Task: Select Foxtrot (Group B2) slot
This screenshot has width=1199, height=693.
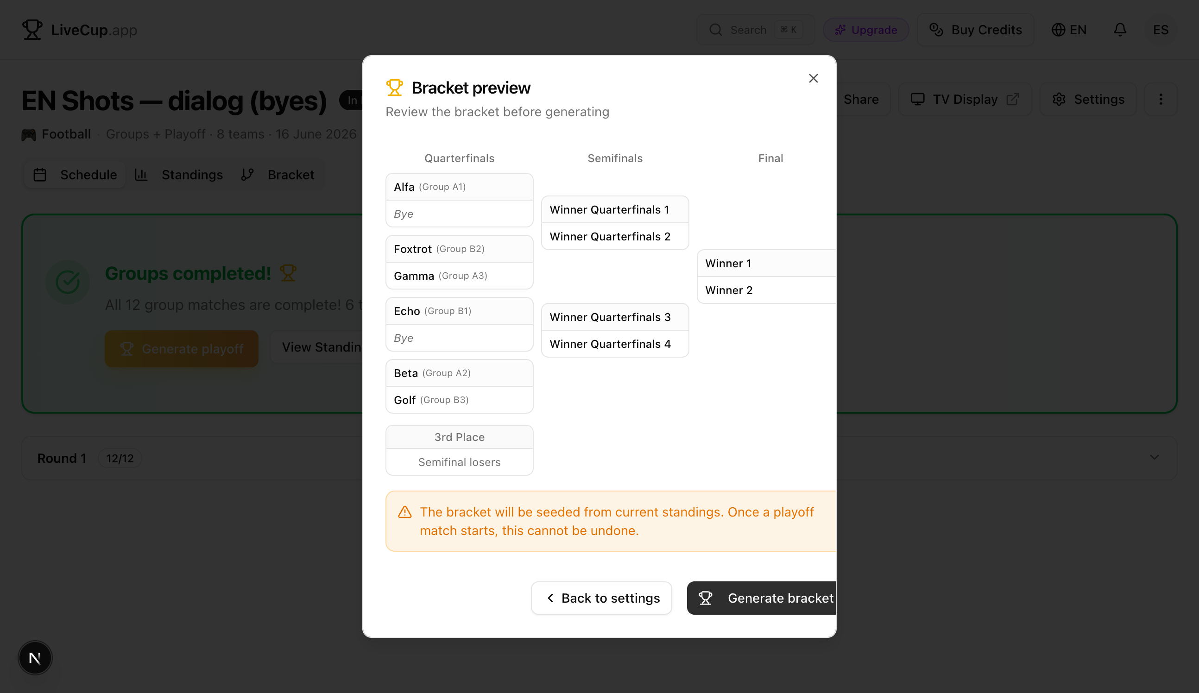Action: click(x=459, y=249)
